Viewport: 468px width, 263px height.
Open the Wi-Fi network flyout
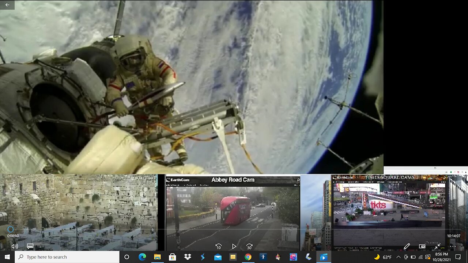pyautogui.click(x=420, y=257)
